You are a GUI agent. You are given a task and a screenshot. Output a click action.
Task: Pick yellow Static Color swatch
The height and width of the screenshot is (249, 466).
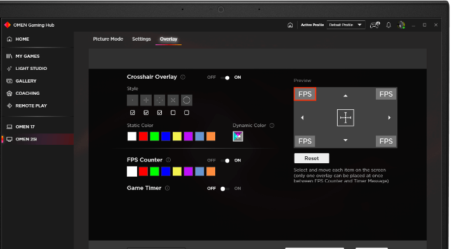coord(177,136)
